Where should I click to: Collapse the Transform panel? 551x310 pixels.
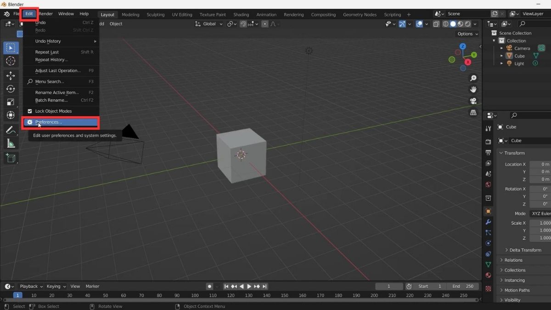pyautogui.click(x=501, y=153)
